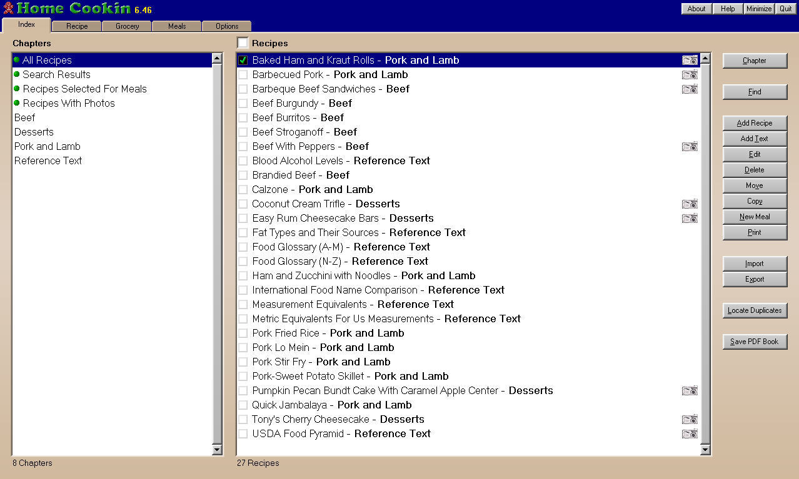
Task: Click up arrow of Chapters list scrollbar
Action: [x=217, y=59]
